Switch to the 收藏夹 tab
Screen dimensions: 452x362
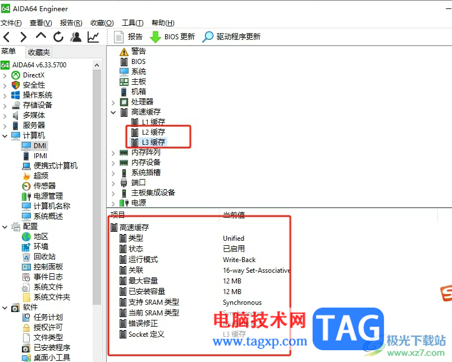pos(39,52)
